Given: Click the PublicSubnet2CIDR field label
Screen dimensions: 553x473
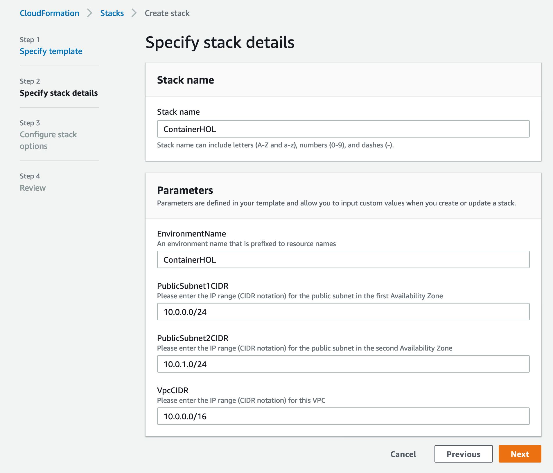Looking at the screenshot, I should click(x=193, y=338).
